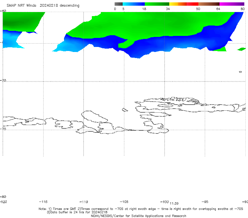Screen dimensions: 248x218
Task: Click the gray section of the color bar
Action: coord(119,4)
